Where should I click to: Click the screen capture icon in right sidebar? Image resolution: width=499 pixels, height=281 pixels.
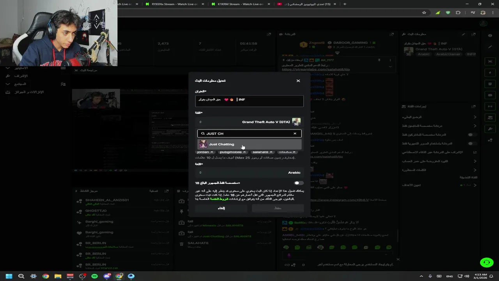coord(490,62)
